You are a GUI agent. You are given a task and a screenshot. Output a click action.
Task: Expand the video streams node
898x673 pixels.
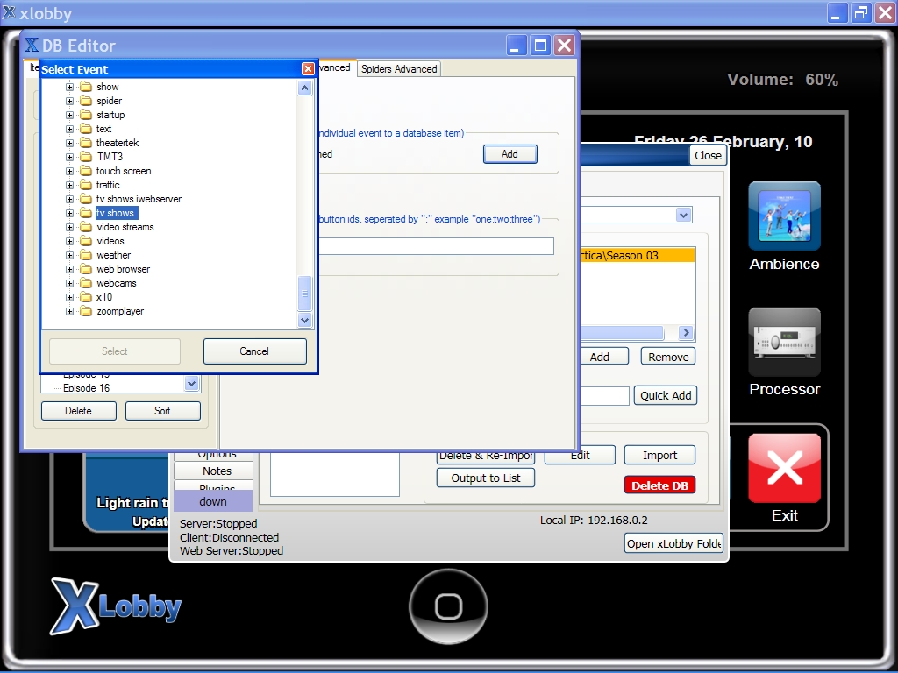(69, 227)
